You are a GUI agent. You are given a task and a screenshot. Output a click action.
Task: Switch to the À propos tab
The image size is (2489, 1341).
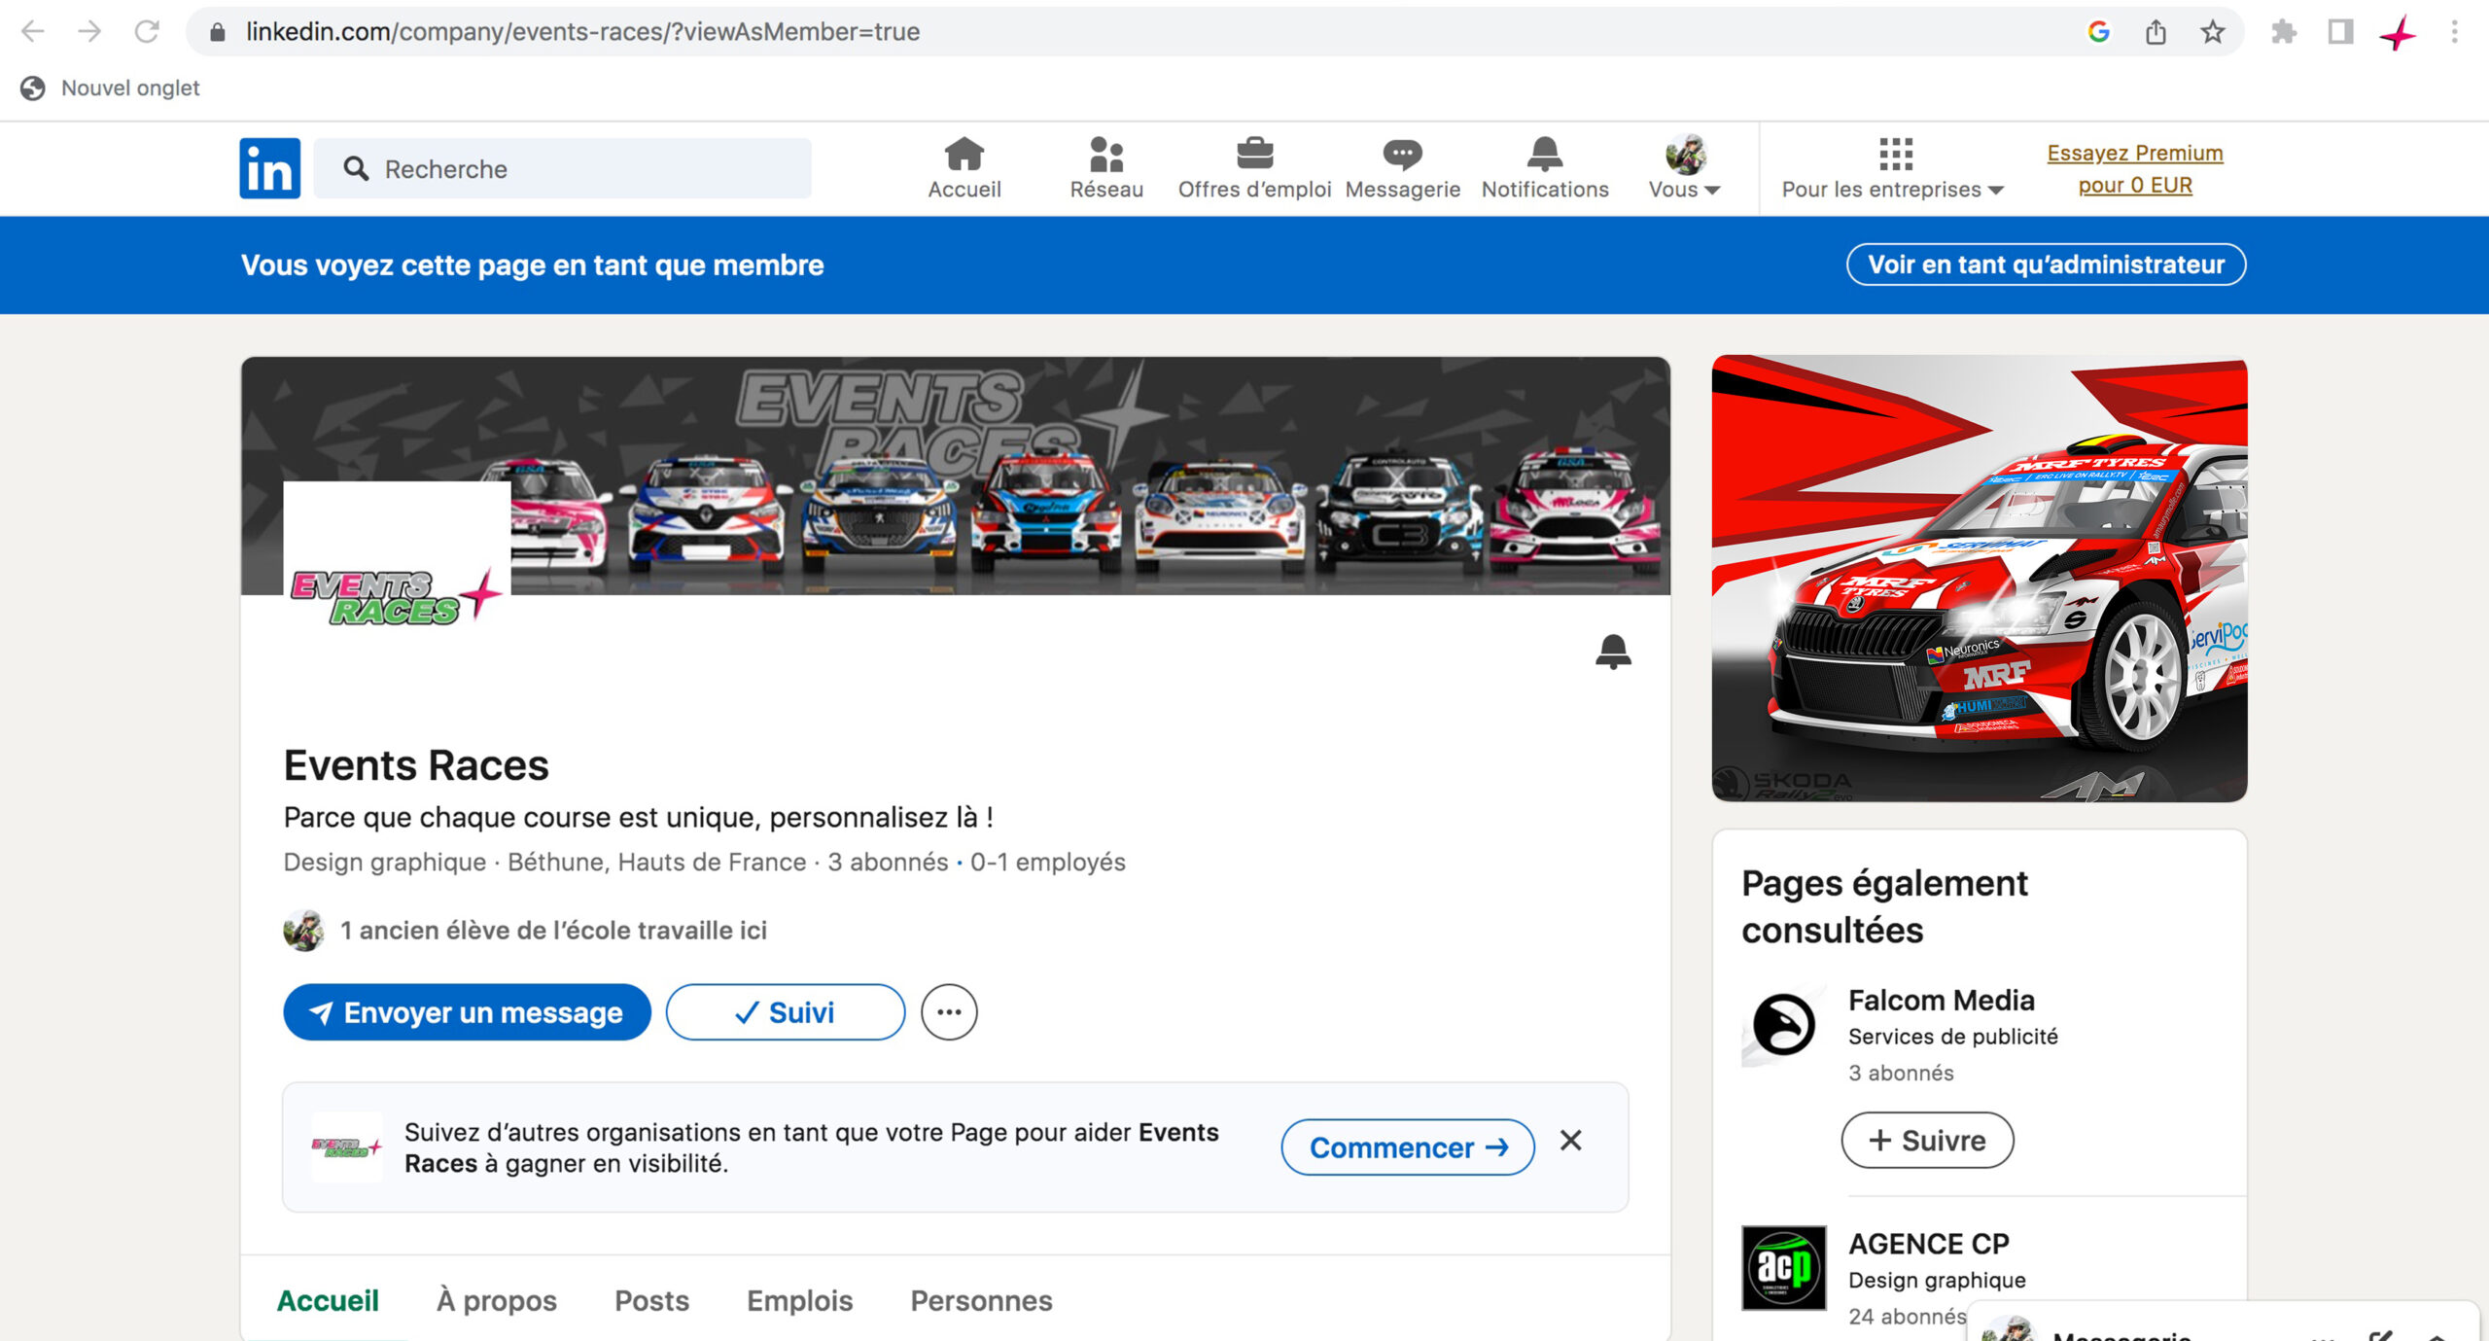pyautogui.click(x=497, y=1300)
